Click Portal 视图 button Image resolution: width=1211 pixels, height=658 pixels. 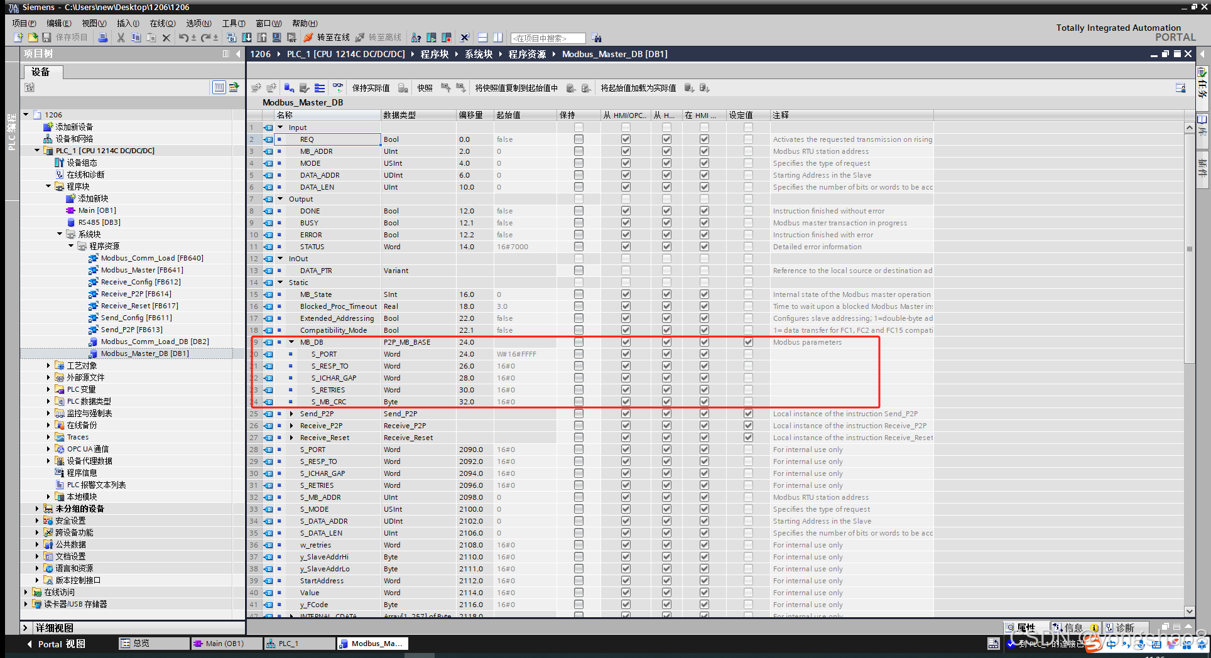coord(55,644)
